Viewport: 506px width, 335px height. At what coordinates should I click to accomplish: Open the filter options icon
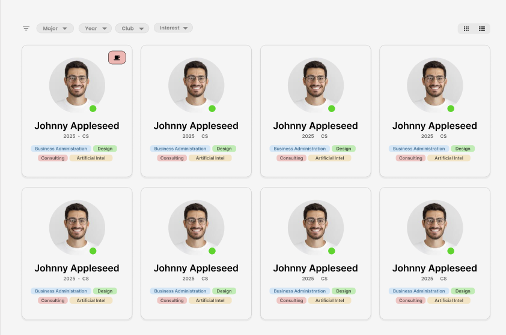click(x=26, y=28)
